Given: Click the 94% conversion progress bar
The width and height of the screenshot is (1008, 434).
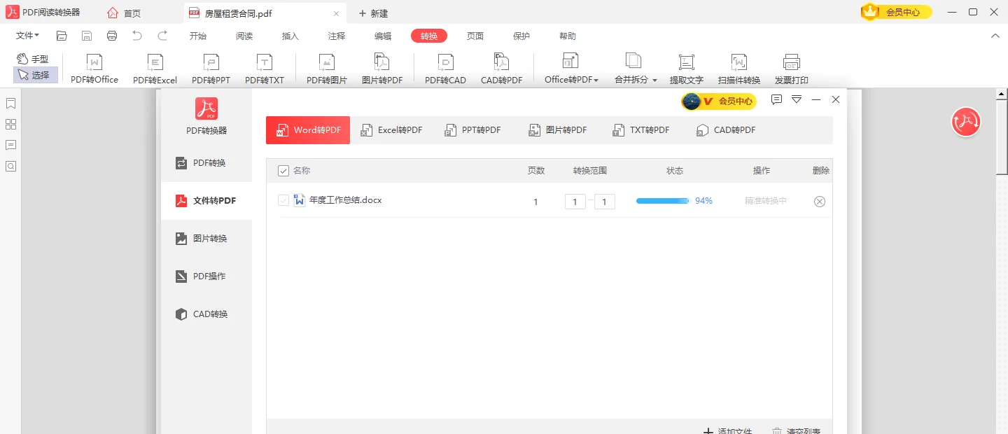Looking at the screenshot, I should point(663,201).
